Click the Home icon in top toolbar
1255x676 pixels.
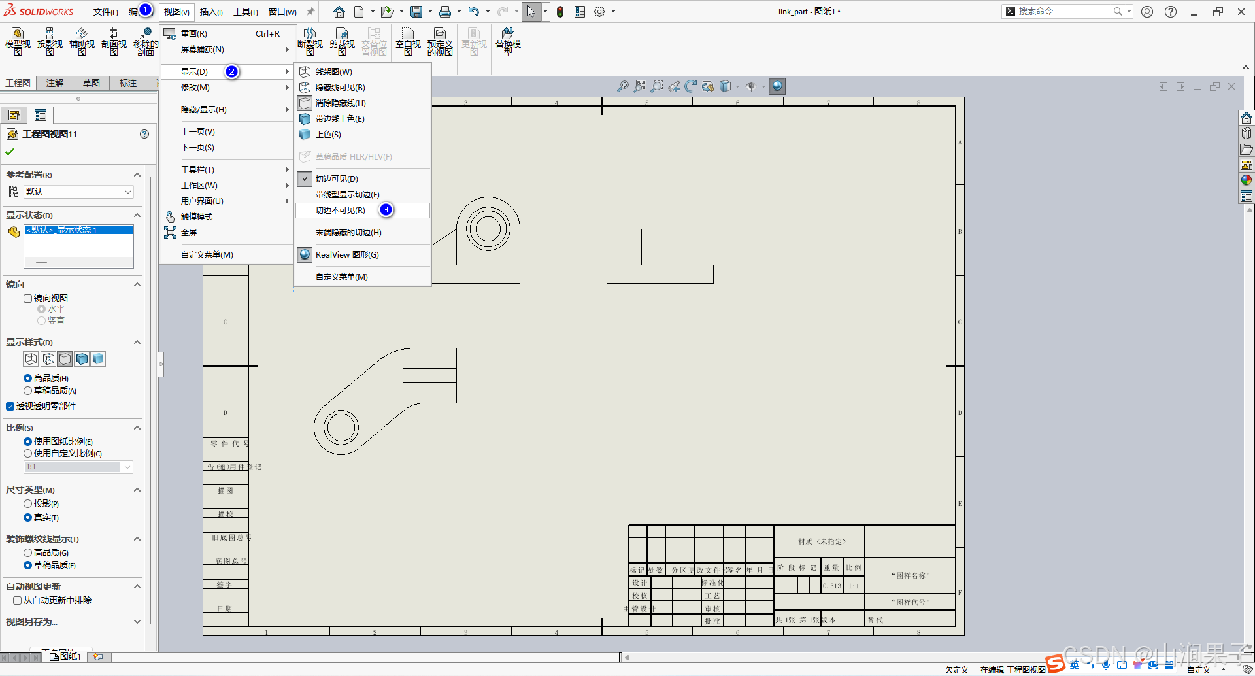[x=339, y=12]
